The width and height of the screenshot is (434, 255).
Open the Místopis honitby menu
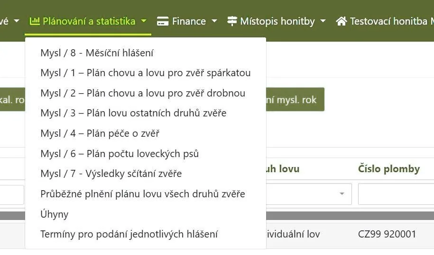click(276, 21)
